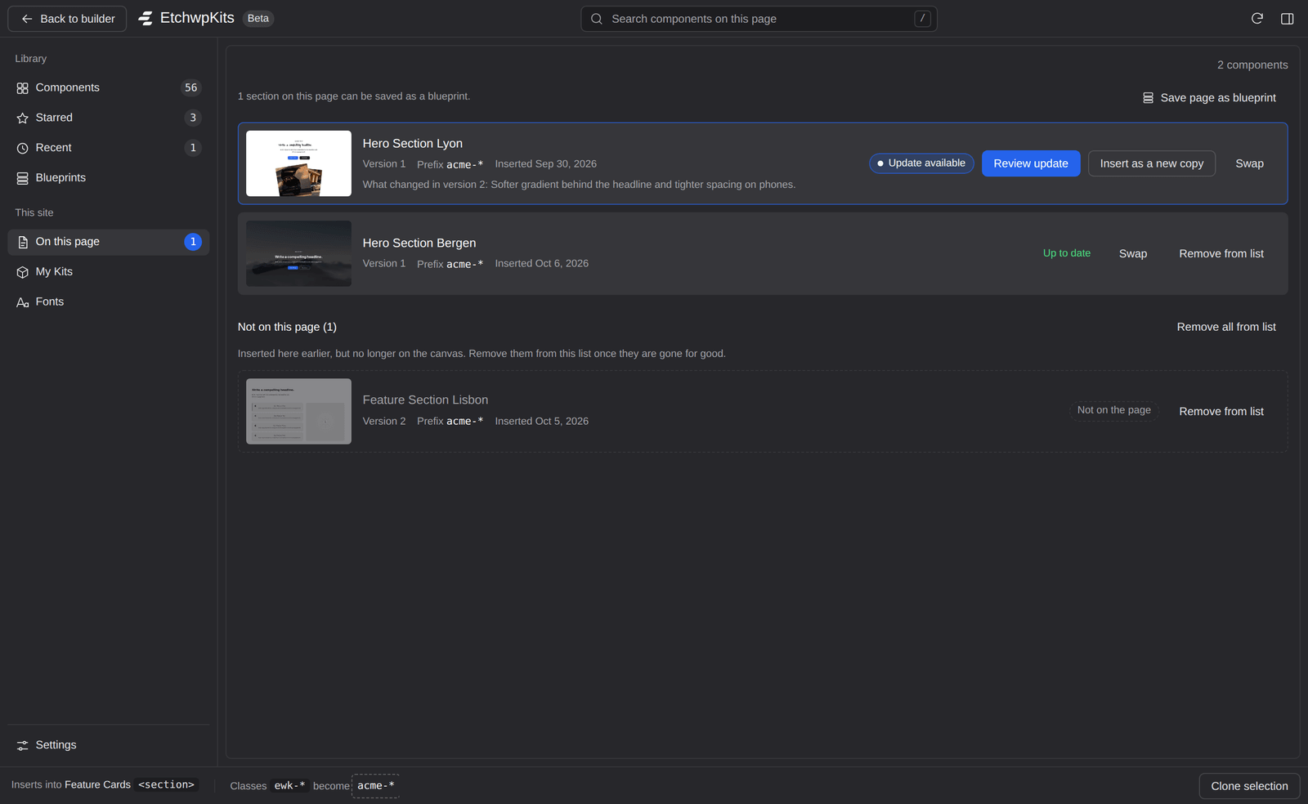Click Not on this page (1) heading
1308x804 pixels.
(287, 327)
